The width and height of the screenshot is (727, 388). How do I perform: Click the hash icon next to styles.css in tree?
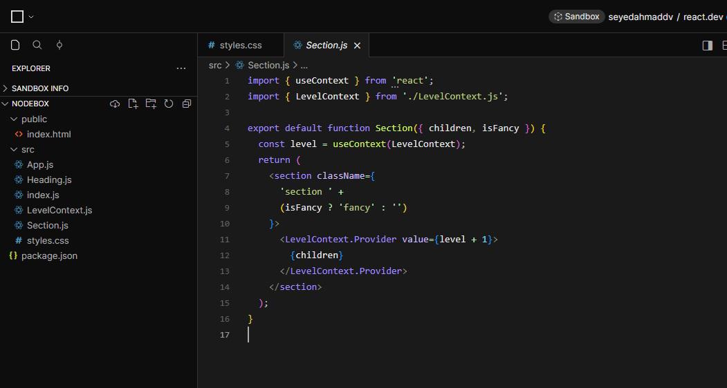[19, 240]
